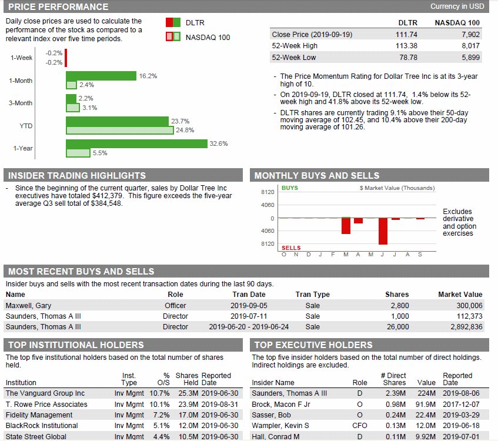Click the 'BlackRock Institutional' institution
Image resolution: width=498 pixels, height=441 pixels.
pos(42,426)
